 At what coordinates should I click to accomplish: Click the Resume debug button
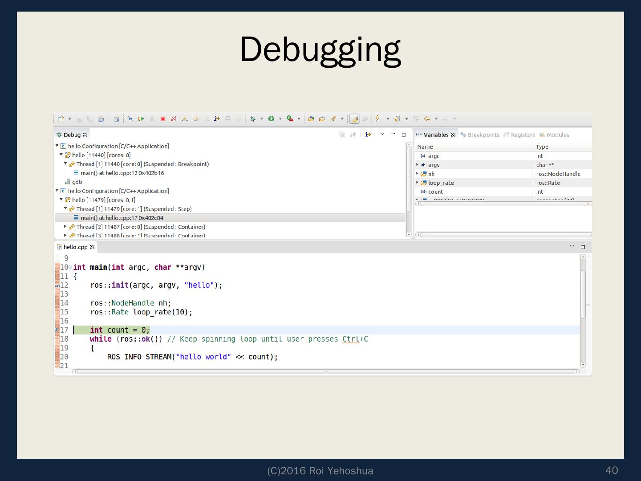tap(141, 119)
